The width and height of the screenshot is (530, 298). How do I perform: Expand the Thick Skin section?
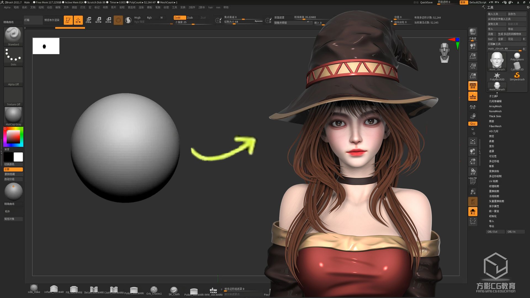(x=495, y=116)
